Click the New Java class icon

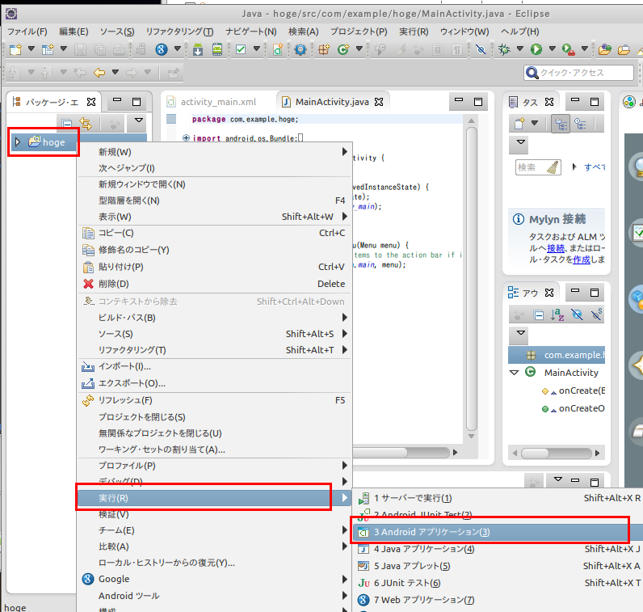343,49
